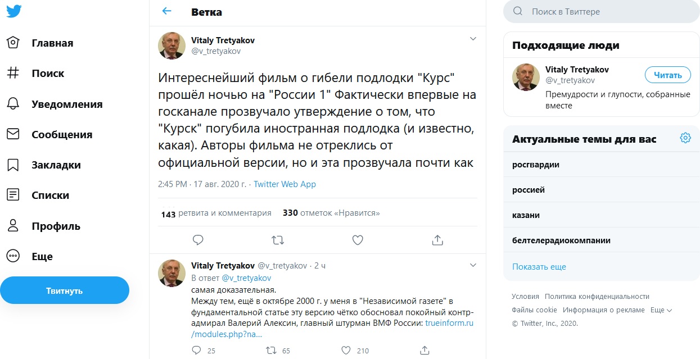
Task: Open "Показать еще" trends link
Action: pyautogui.click(x=539, y=267)
